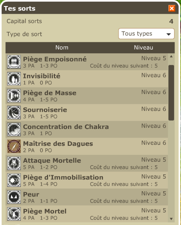Close the Tes sorts window
The height and width of the screenshot is (225, 181).
pyautogui.click(x=172, y=8)
